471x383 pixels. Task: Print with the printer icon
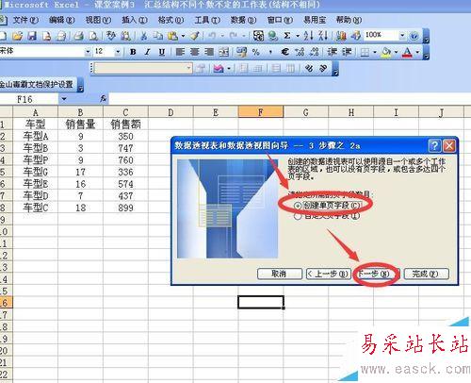[x=78, y=36]
